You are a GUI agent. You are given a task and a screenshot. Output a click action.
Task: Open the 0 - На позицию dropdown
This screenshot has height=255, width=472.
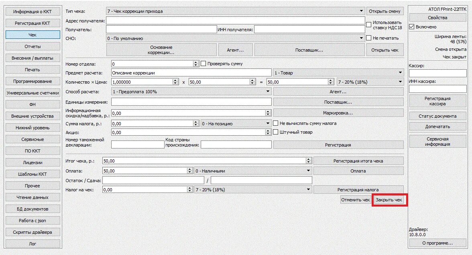[x=236, y=124]
